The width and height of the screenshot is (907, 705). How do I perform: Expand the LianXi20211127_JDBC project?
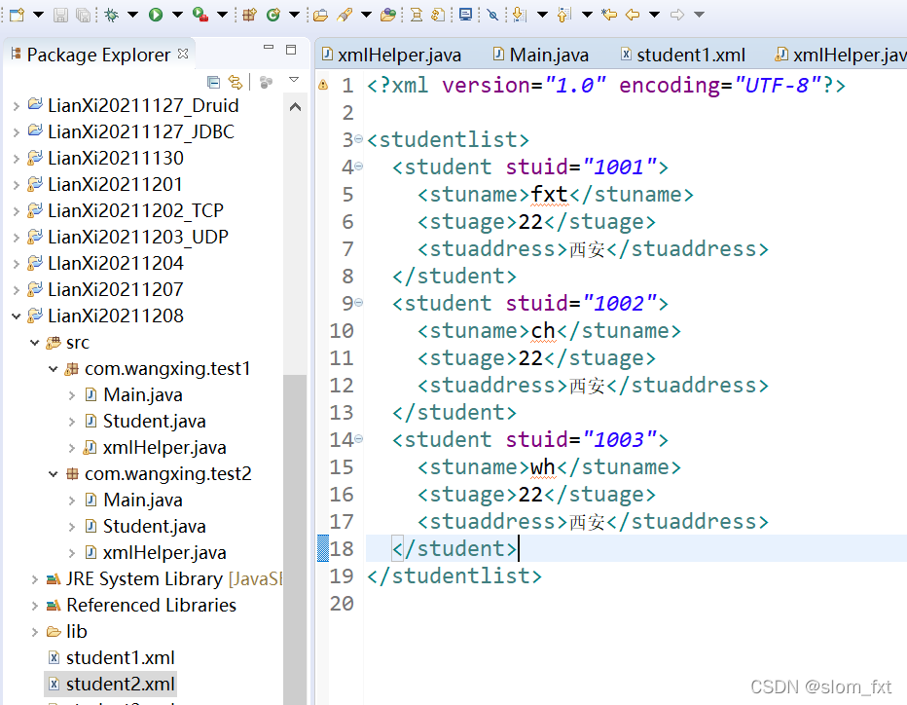pyautogui.click(x=17, y=132)
